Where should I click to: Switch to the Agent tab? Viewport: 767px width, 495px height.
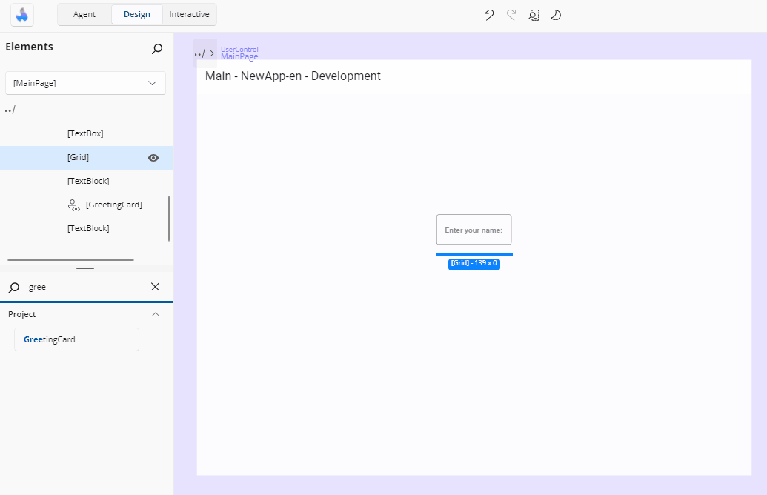click(x=84, y=14)
